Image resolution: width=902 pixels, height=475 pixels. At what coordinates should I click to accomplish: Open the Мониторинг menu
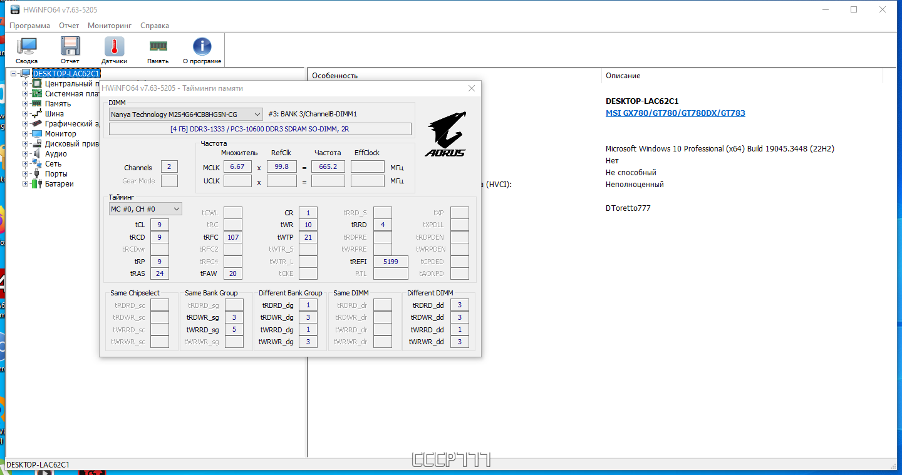110,26
